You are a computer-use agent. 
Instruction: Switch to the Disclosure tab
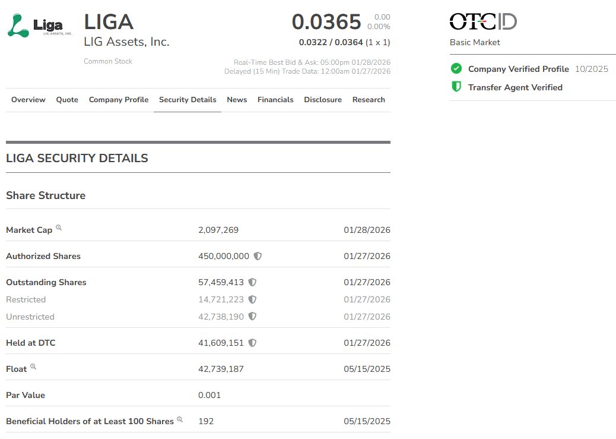tap(323, 100)
